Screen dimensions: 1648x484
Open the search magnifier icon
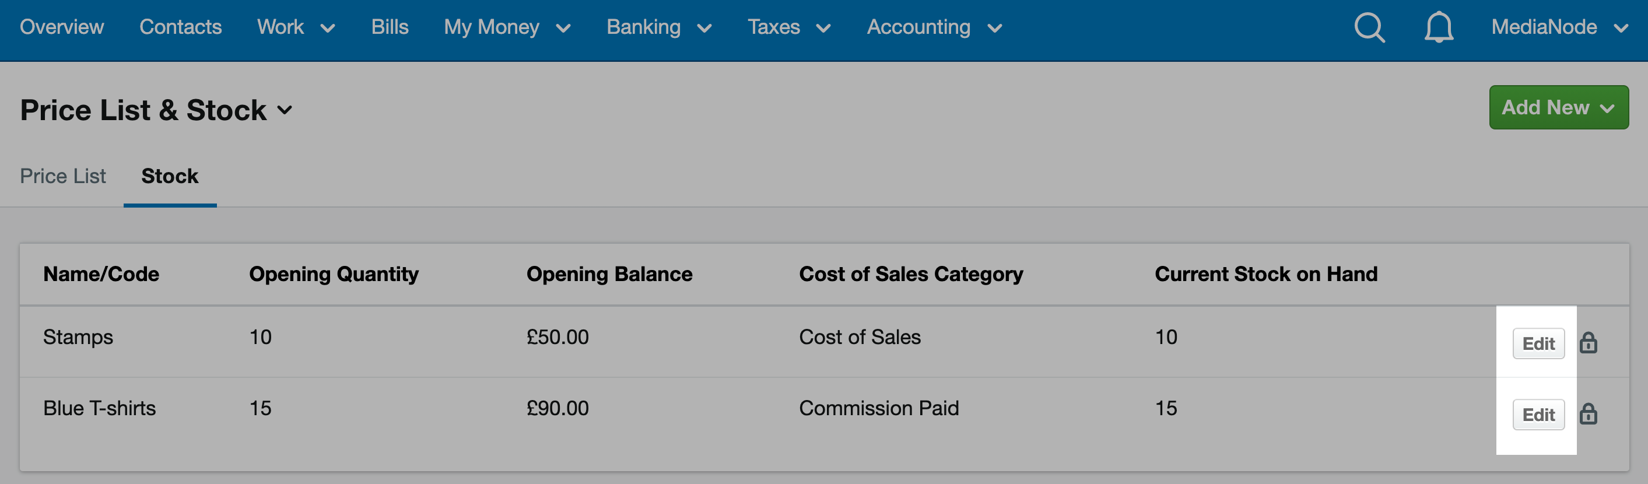1369,27
